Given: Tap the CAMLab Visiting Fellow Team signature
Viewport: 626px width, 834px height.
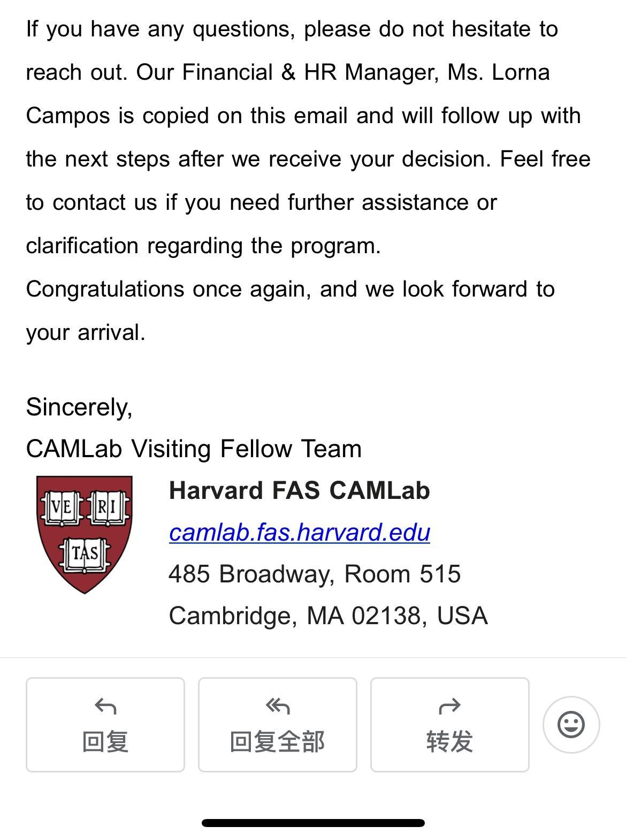Looking at the screenshot, I should tap(194, 449).
